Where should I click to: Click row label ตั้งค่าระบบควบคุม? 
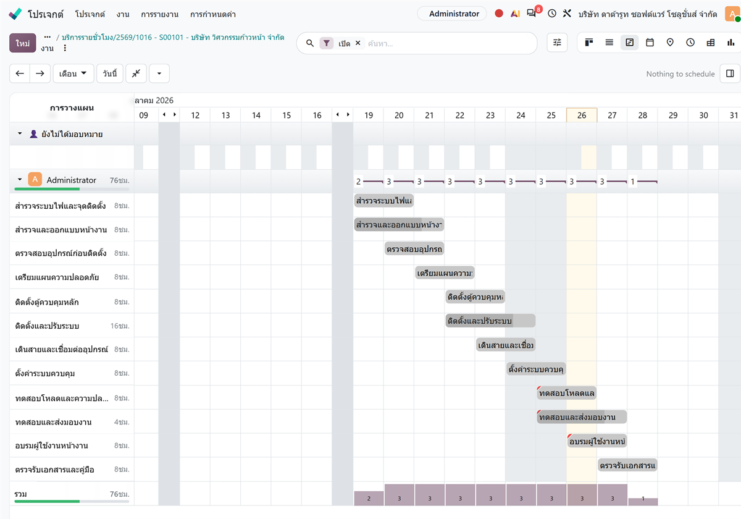pyautogui.click(x=45, y=374)
